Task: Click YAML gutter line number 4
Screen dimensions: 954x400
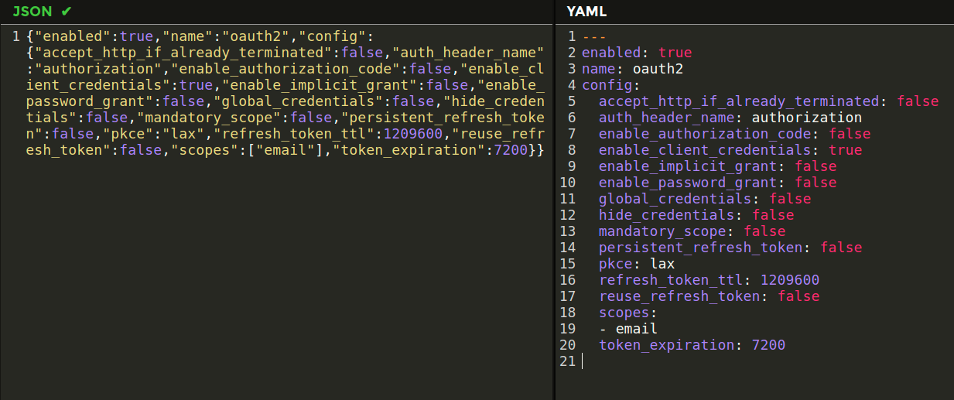Action: [572, 85]
